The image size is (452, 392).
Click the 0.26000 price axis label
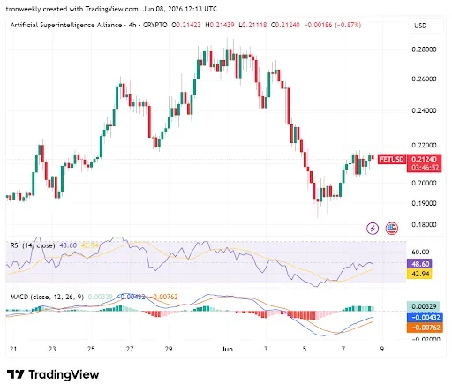424,79
